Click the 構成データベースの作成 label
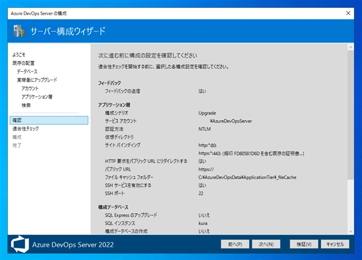The width and height of the screenshot is (362, 260). (126, 232)
